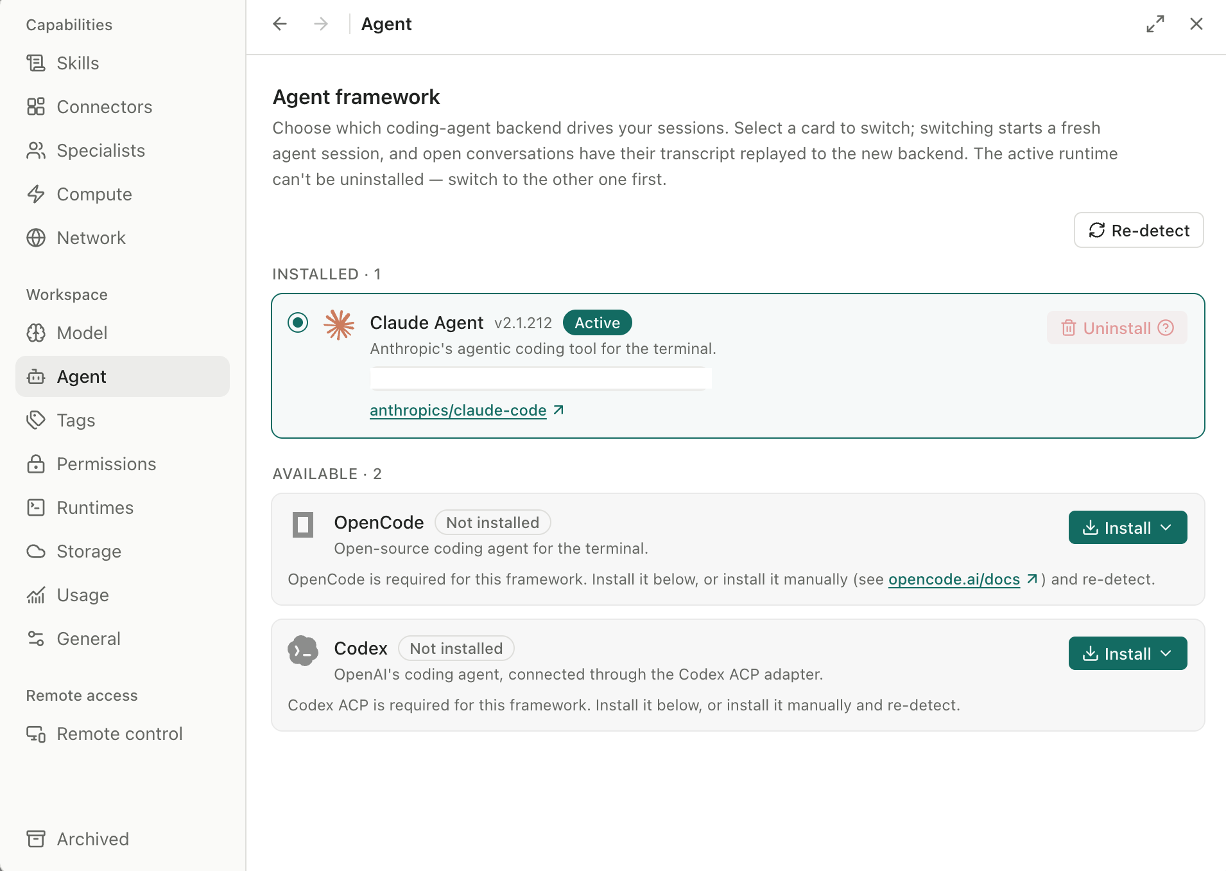Switch to the Runtimes section
1226x871 pixels.
(x=123, y=507)
